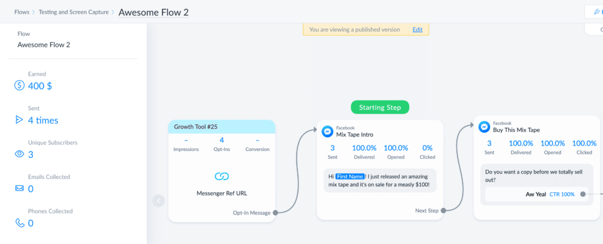
Task: Click the Edit link in the banner
Action: pos(417,29)
